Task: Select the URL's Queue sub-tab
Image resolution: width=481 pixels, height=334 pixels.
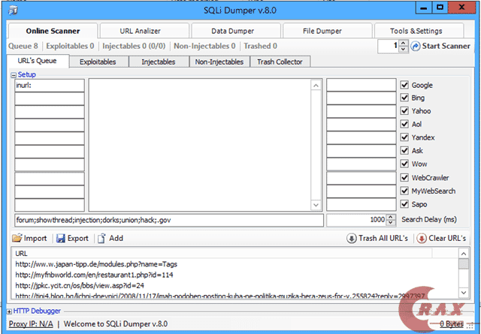Action: (38, 61)
